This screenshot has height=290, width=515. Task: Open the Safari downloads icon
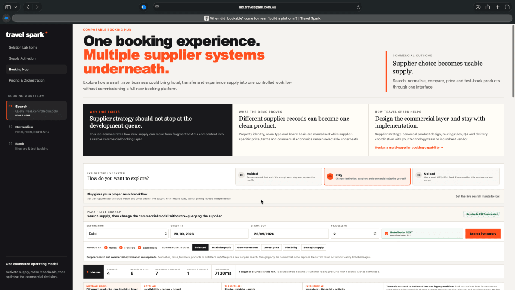click(x=478, y=7)
